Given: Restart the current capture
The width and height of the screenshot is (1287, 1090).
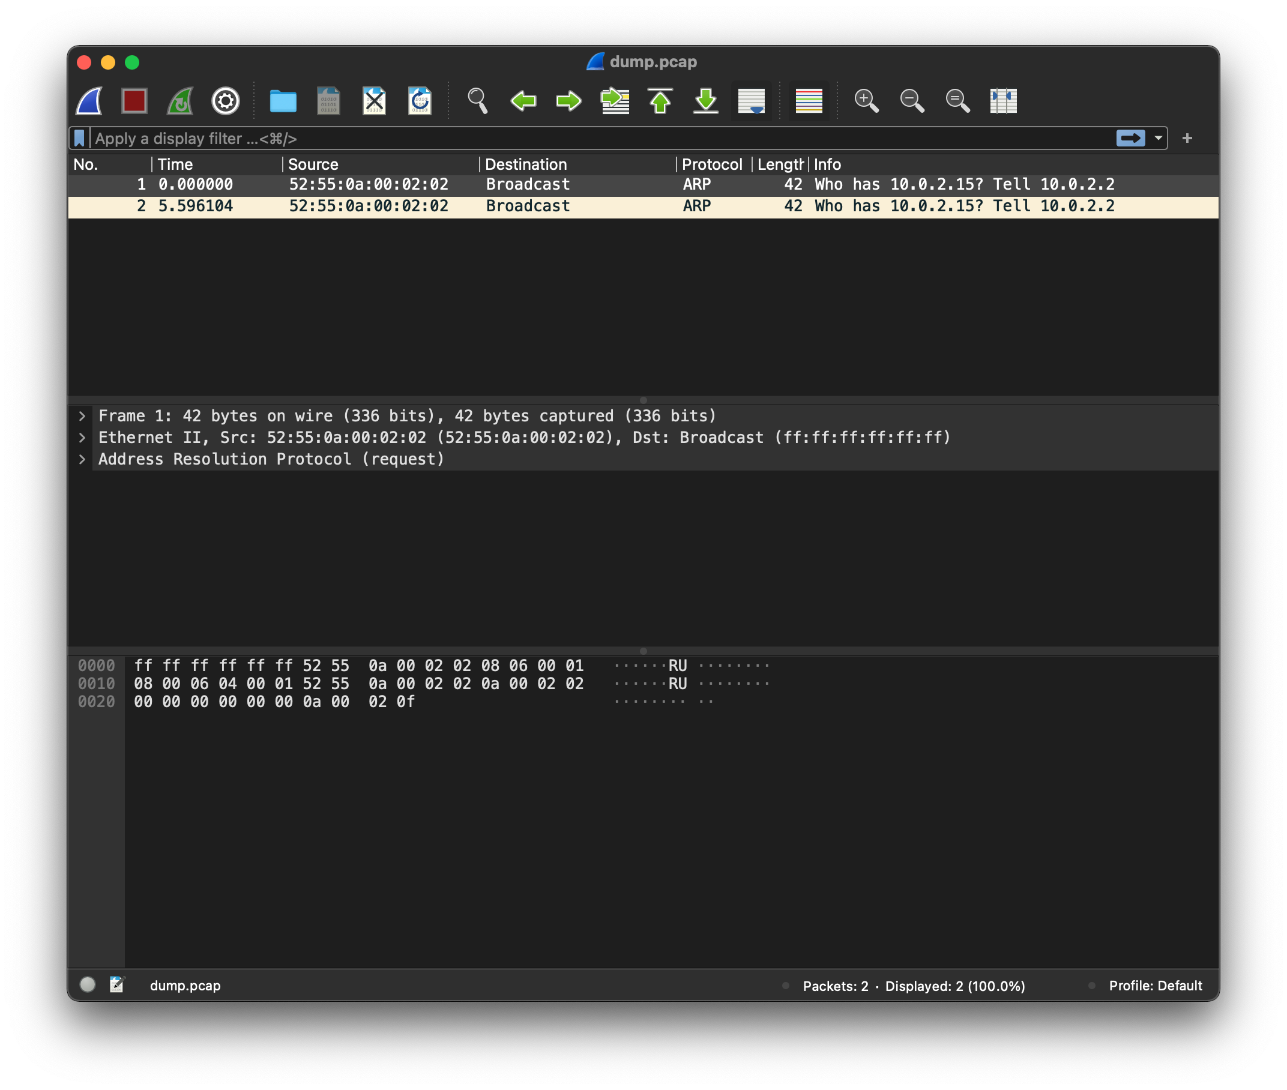Looking at the screenshot, I should coord(180,101).
